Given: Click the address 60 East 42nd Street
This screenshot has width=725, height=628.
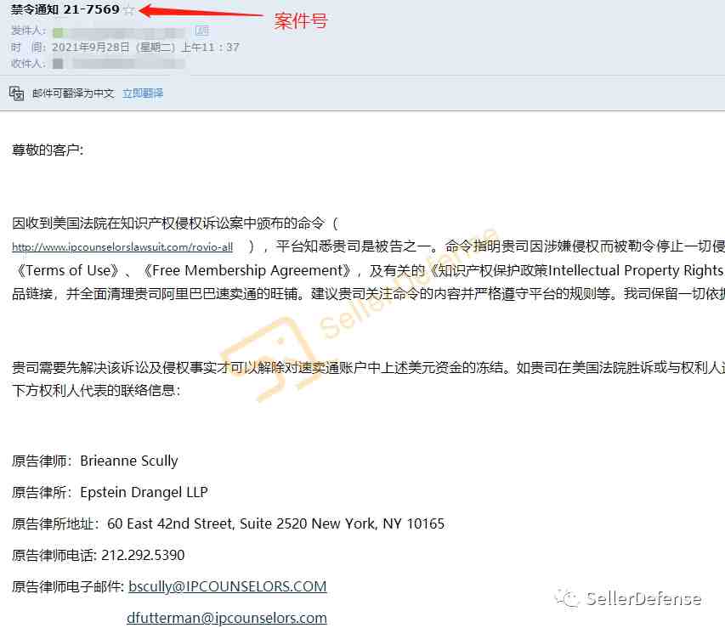Looking at the screenshot, I should [x=171, y=523].
